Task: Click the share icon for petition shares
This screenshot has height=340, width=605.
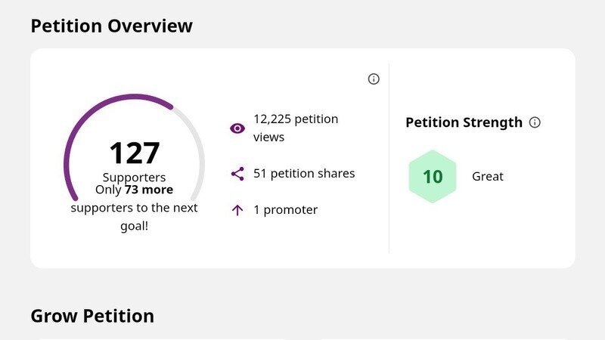Action: [237, 174]
